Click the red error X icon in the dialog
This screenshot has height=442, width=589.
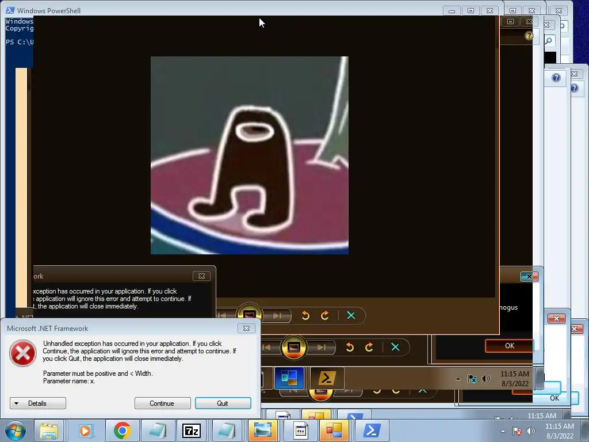point(23,353)
